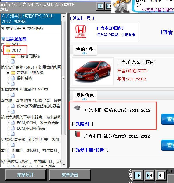Click the [查看 link at top right

coord(166,32)
